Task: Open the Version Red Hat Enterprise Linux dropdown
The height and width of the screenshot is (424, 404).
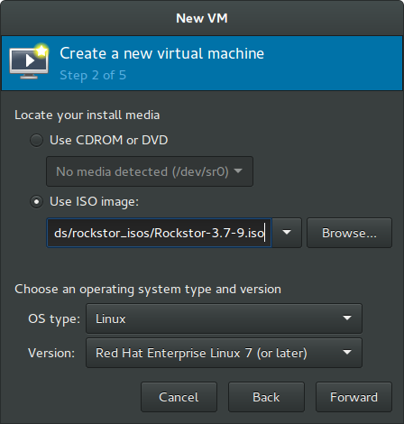Action: point(224,353)
